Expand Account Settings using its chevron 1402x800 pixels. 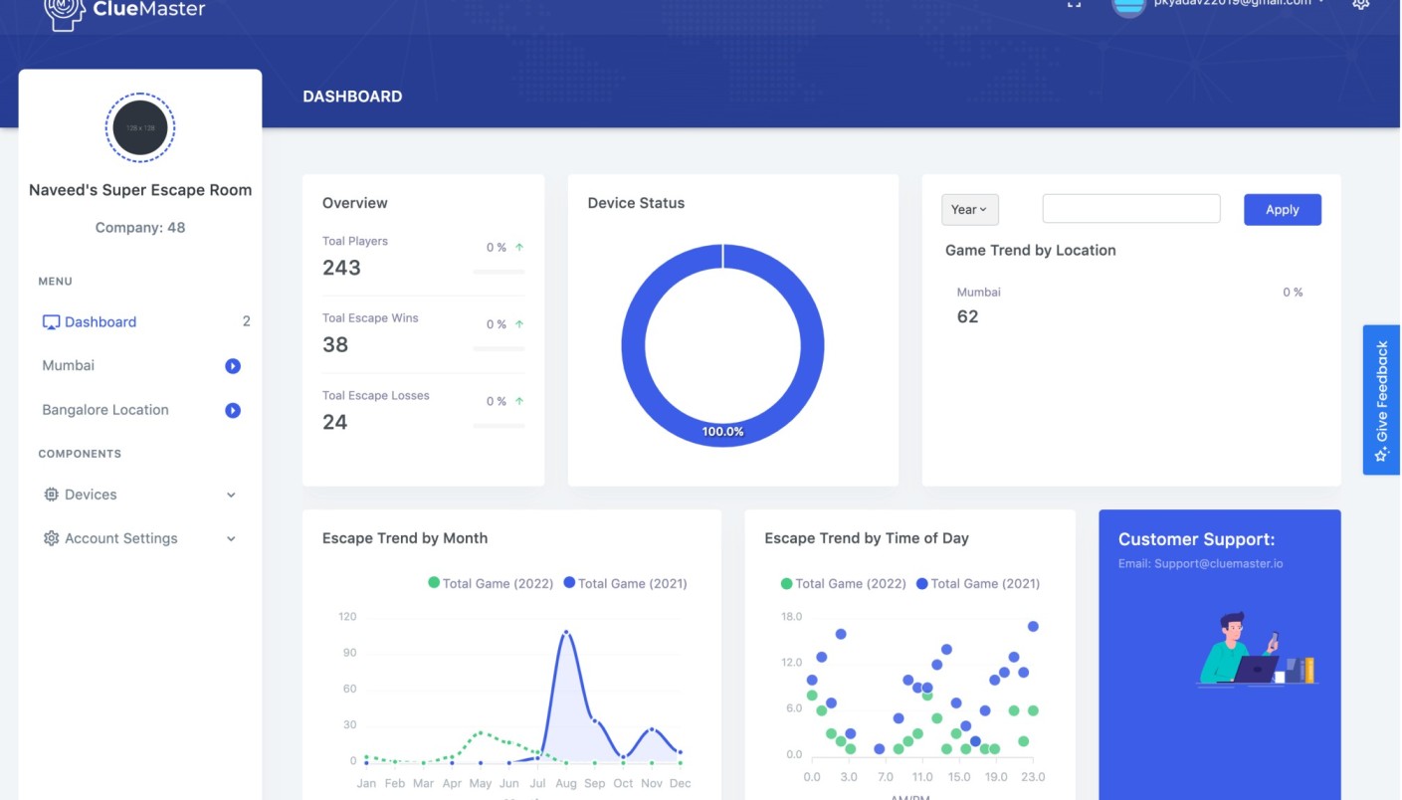231,538
